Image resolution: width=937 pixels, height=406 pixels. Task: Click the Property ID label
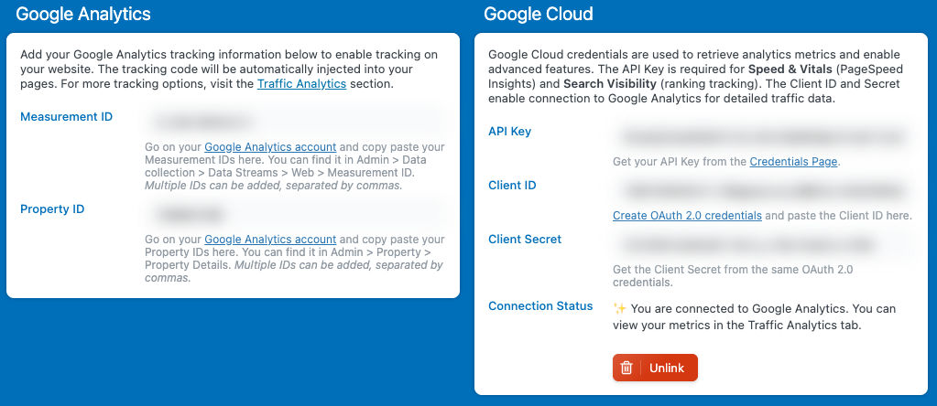(52, 209)
